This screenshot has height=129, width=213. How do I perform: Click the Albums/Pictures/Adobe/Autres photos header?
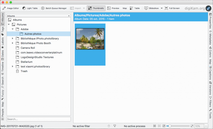[x=102, y=15]
